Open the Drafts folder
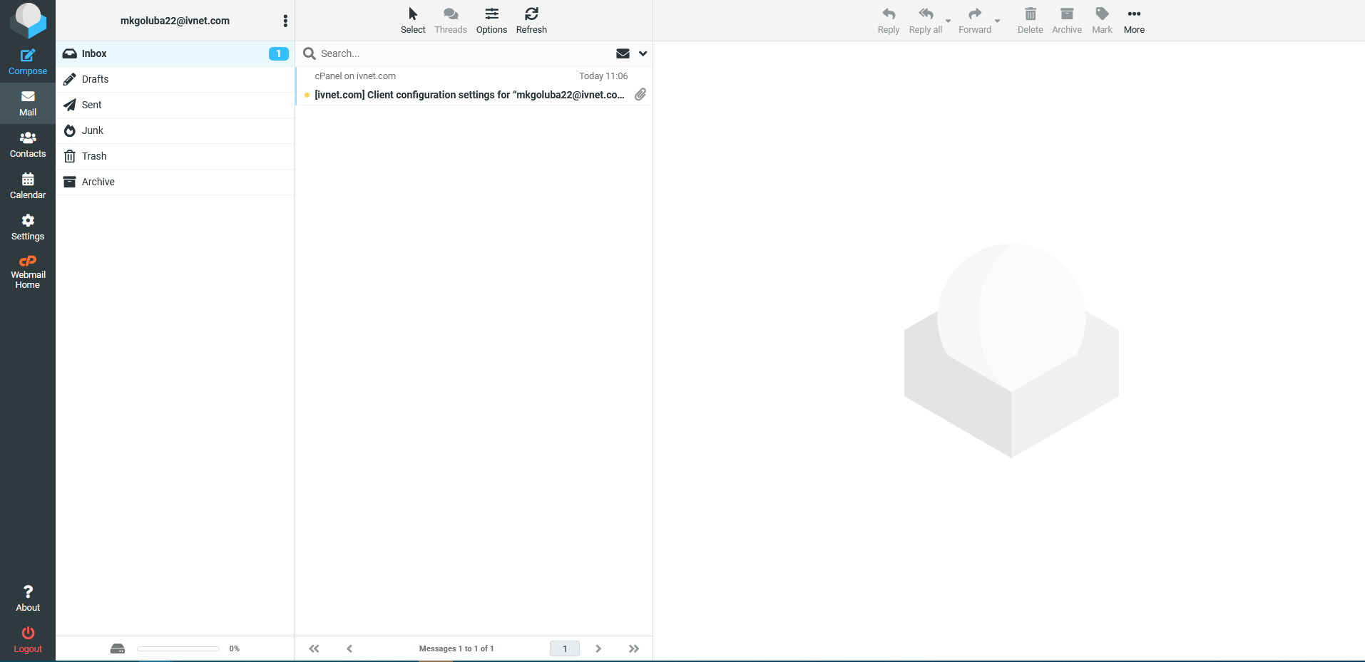1365x662 pixels. pos(175,79)
